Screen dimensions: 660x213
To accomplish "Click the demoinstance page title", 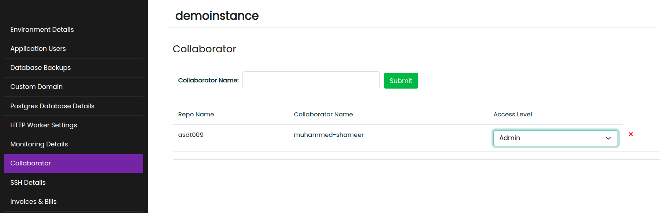I will pos(217,16).
